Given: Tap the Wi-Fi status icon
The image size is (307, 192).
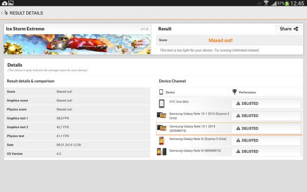Looking at the screenshot, I should [266, 3].
